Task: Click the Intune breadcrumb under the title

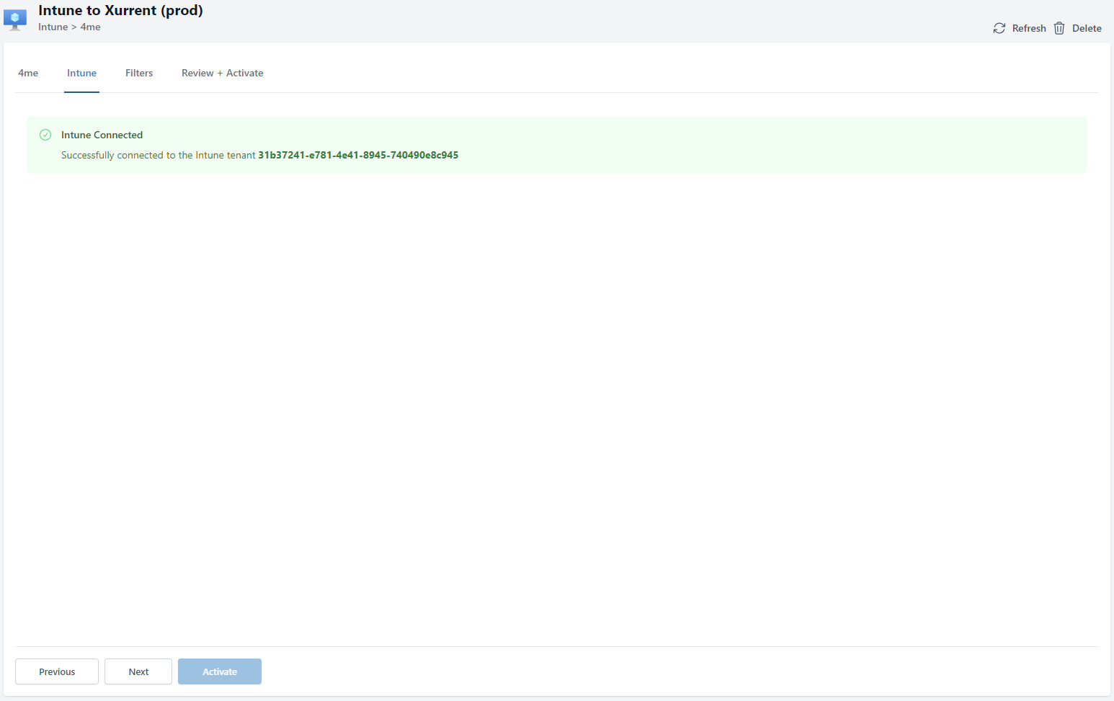Action: (x=53, y=27)
